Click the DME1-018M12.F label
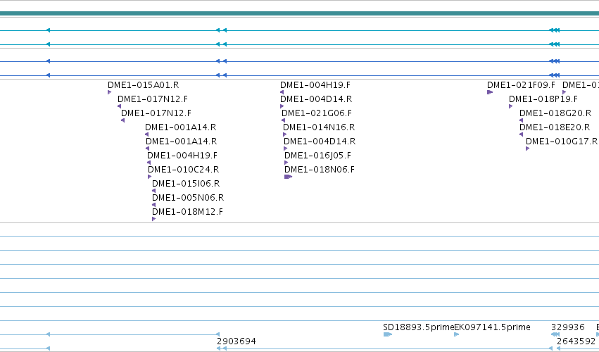The image size is (599, 352). 187,212
